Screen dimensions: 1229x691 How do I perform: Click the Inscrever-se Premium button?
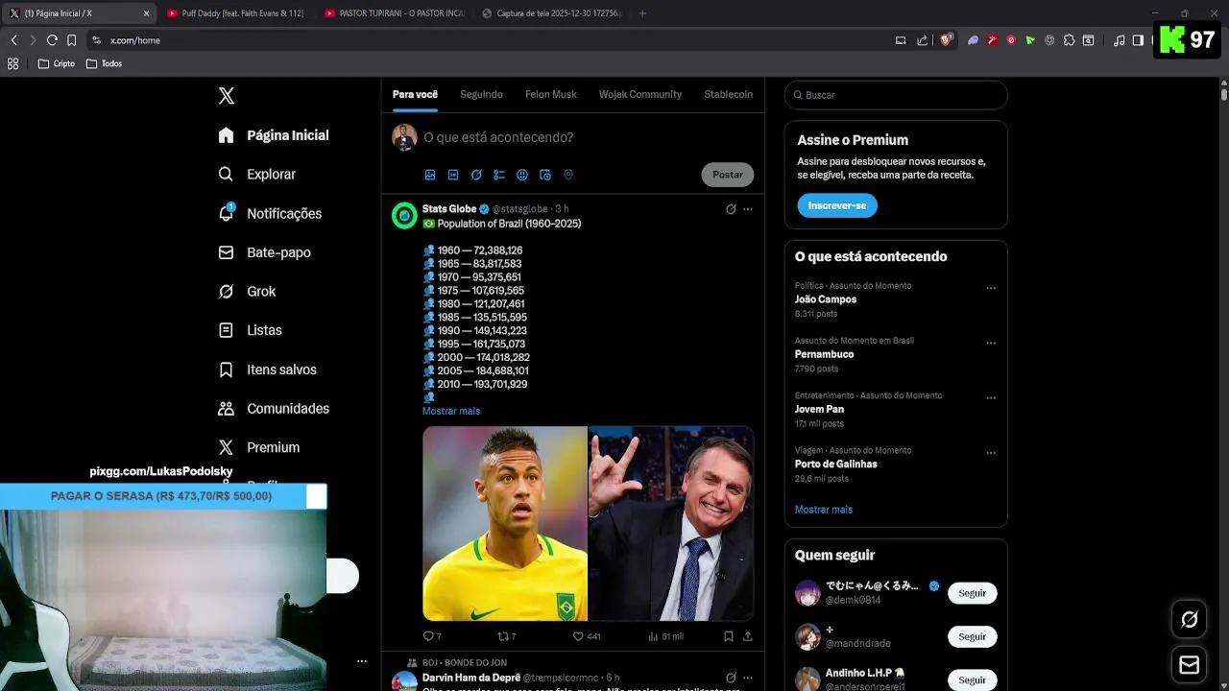coord(837,205)
